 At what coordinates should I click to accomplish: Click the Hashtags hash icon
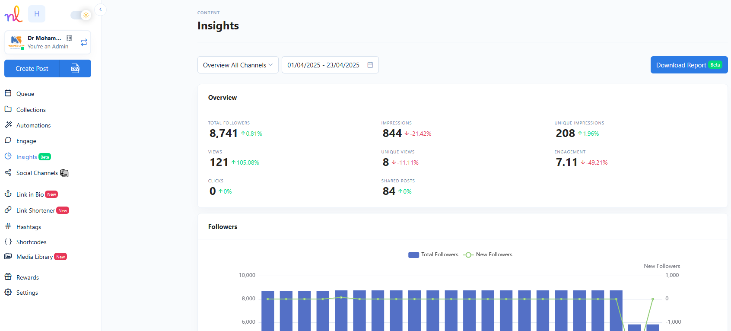(8, 226)
